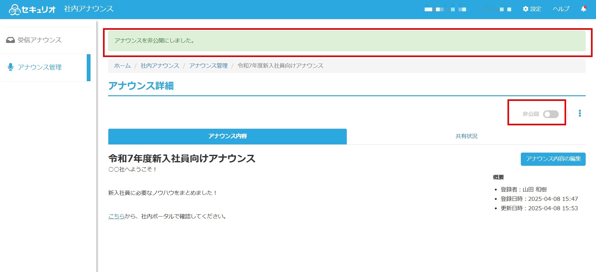Click the アナウンス内容の編集 button

(553, 159)
